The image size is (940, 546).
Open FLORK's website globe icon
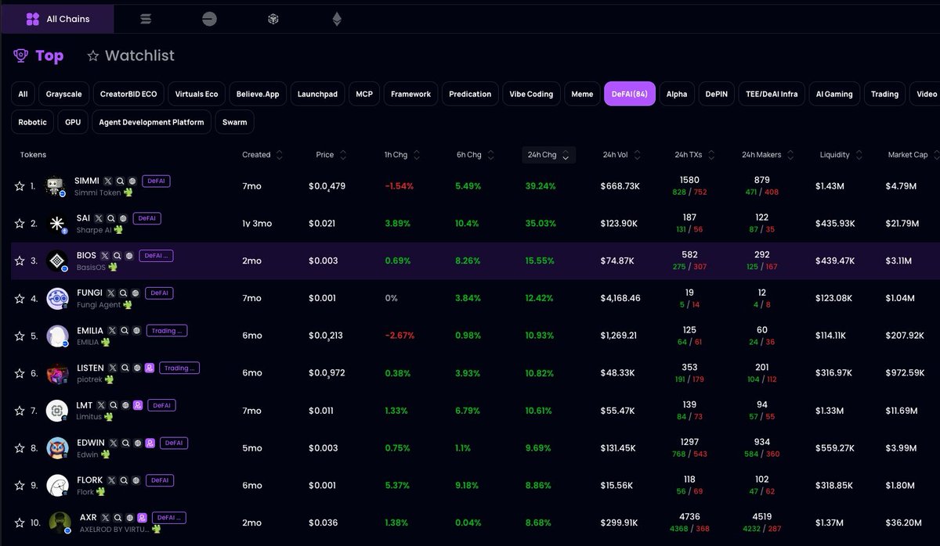(136, 480)
